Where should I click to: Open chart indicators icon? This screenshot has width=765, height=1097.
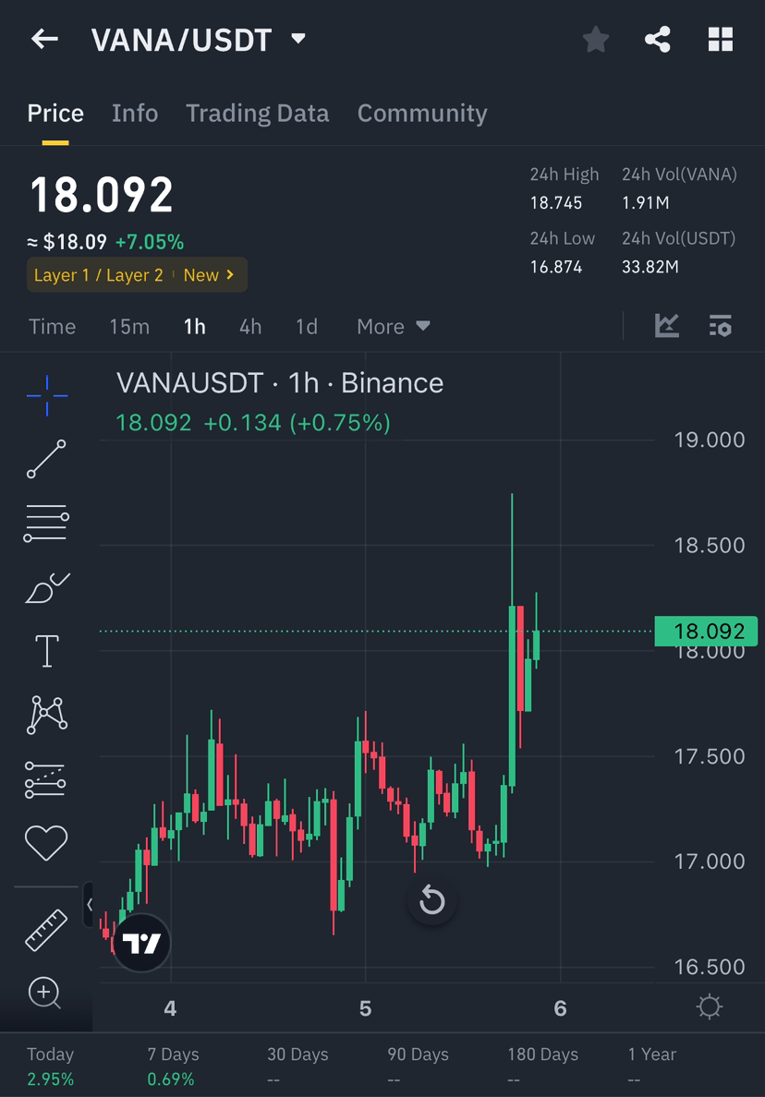(666, 326)
